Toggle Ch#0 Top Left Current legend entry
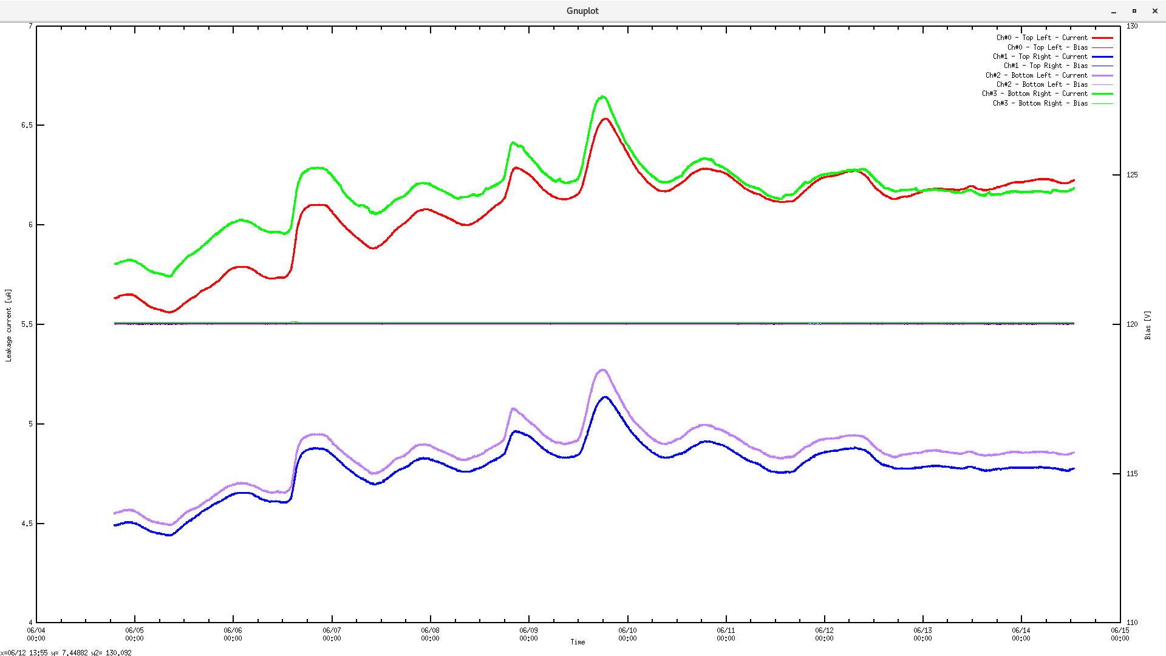 1042,38
